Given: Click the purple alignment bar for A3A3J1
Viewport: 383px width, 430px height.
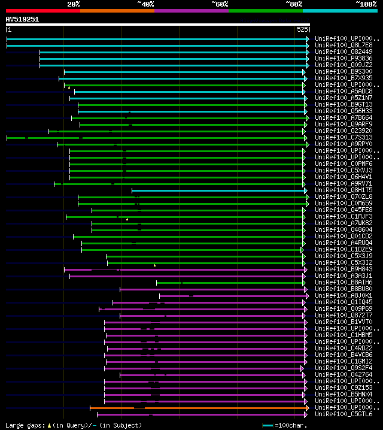Looking at the screenshot, I should click(x=187, y=276).
